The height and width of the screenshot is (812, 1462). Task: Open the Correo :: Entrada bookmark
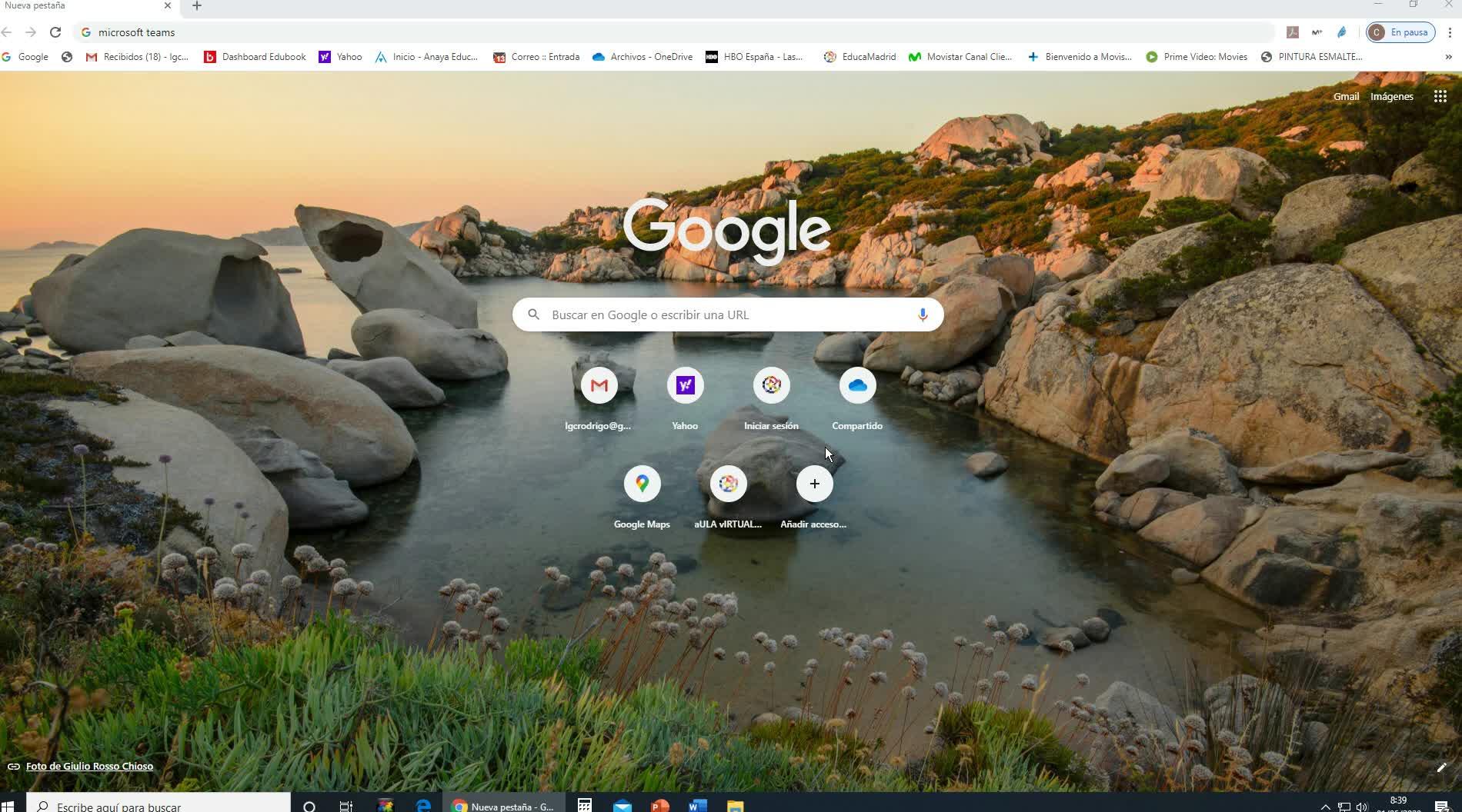pyautogui.click(x=536, y=57)
